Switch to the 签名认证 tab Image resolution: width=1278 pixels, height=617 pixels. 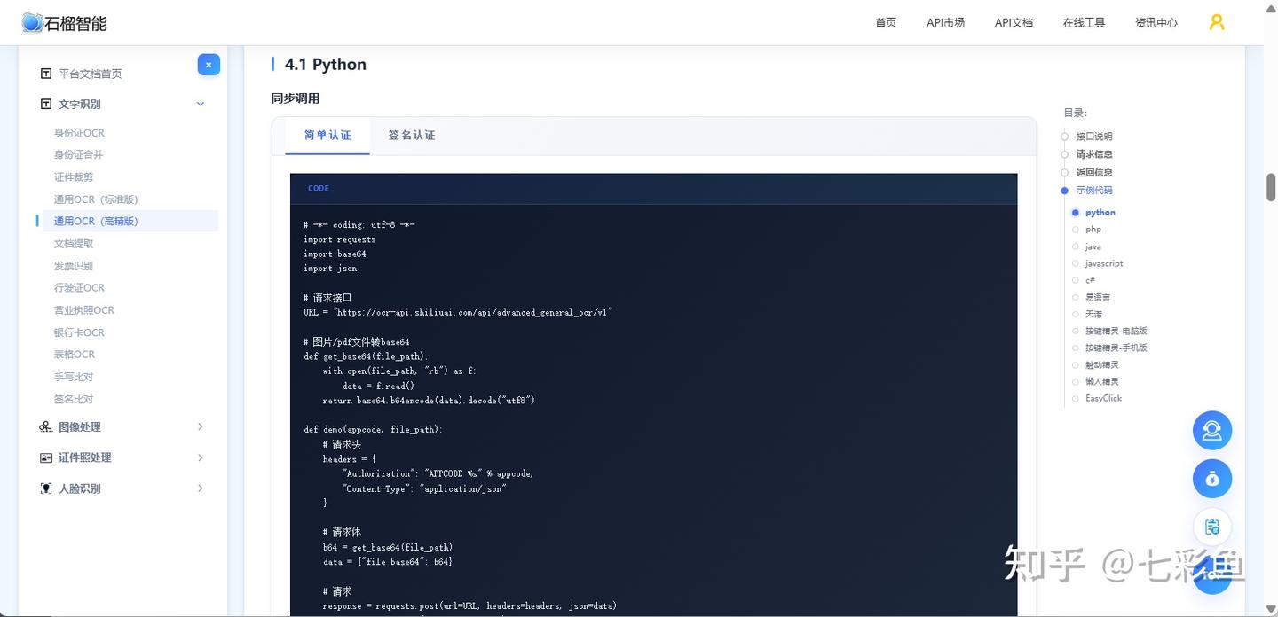412,136
